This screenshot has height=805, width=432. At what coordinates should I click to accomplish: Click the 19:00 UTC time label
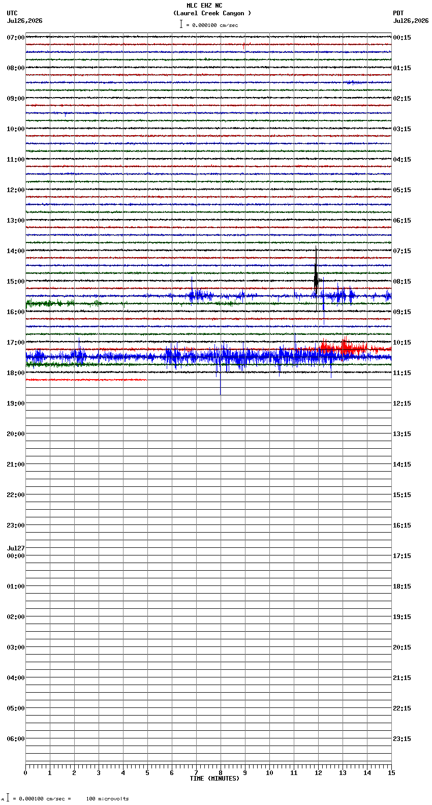(16, 404)
